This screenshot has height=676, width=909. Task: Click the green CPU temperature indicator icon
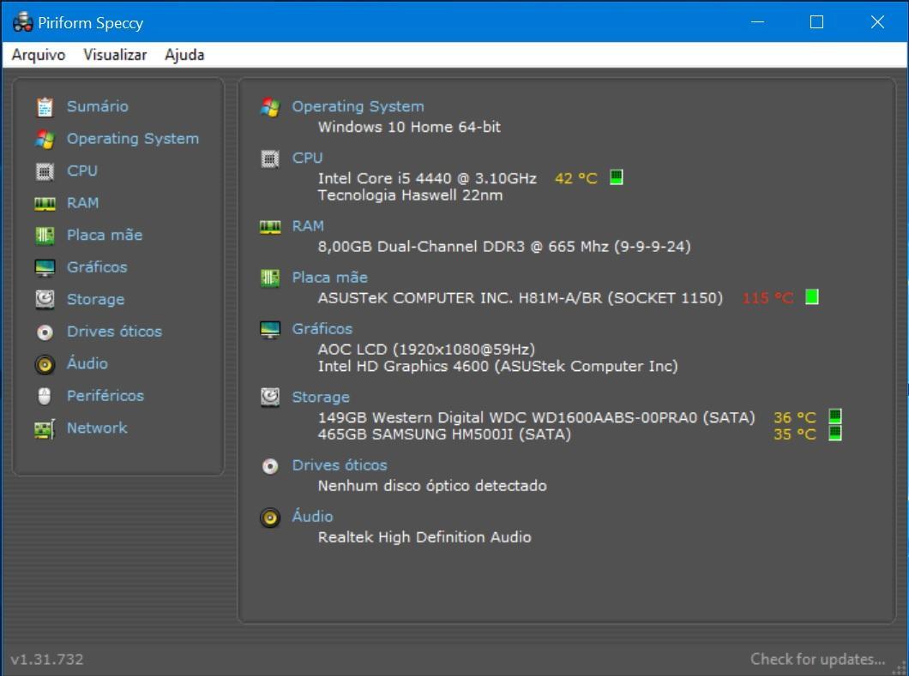[x=617, y=177]
